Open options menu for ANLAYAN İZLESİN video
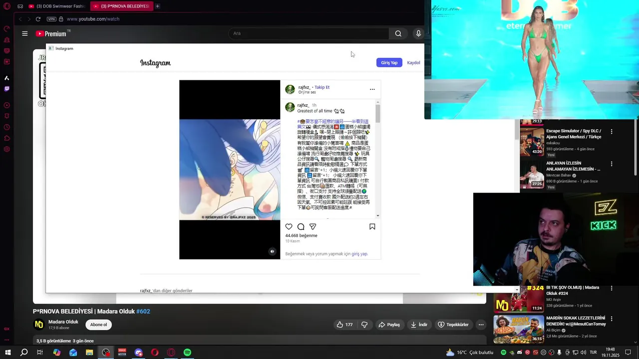The image size is (639, 359). pos(612,164)
